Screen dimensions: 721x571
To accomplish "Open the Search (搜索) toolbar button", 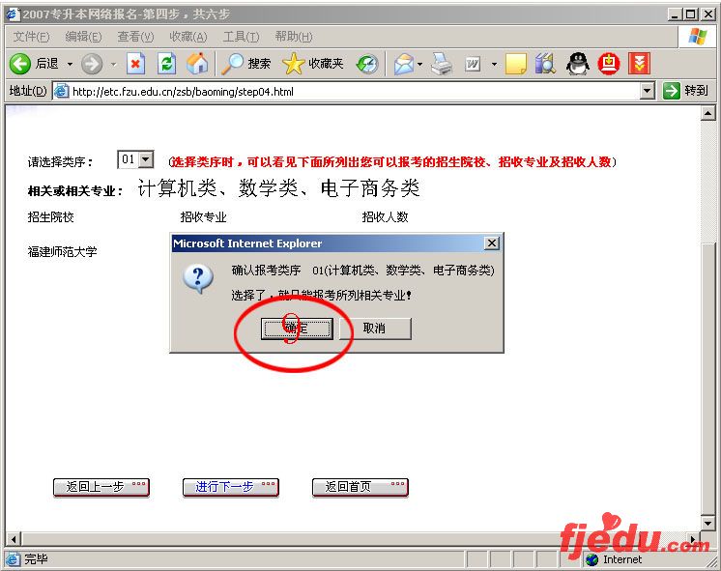I will point(246,64).
